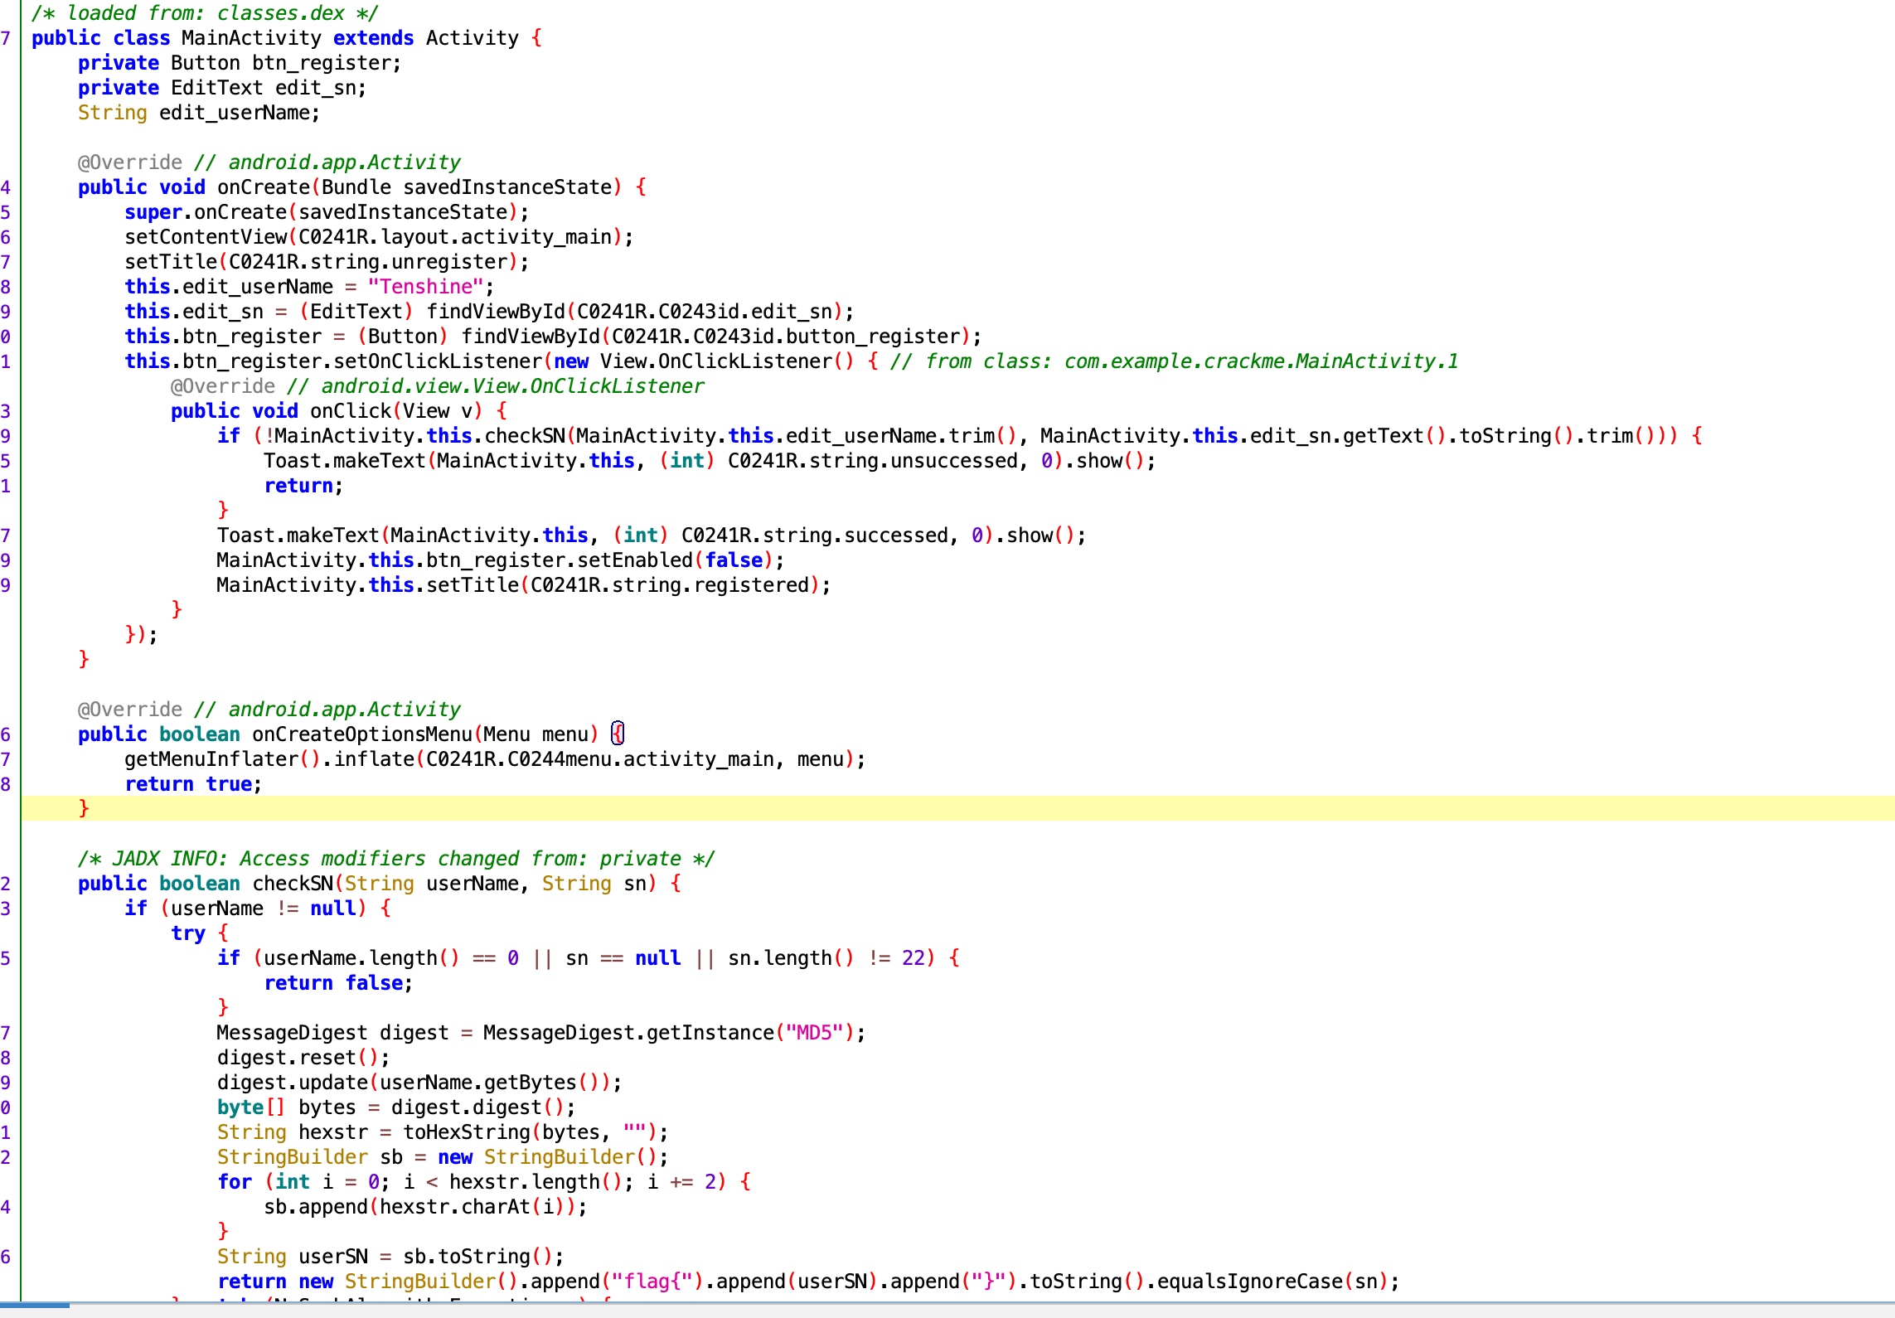Image resolution: width=1895 pixels, height=1318 pixels.
Task: Click the JADX INFO access modifiers comment
Action: pos(395,859)
